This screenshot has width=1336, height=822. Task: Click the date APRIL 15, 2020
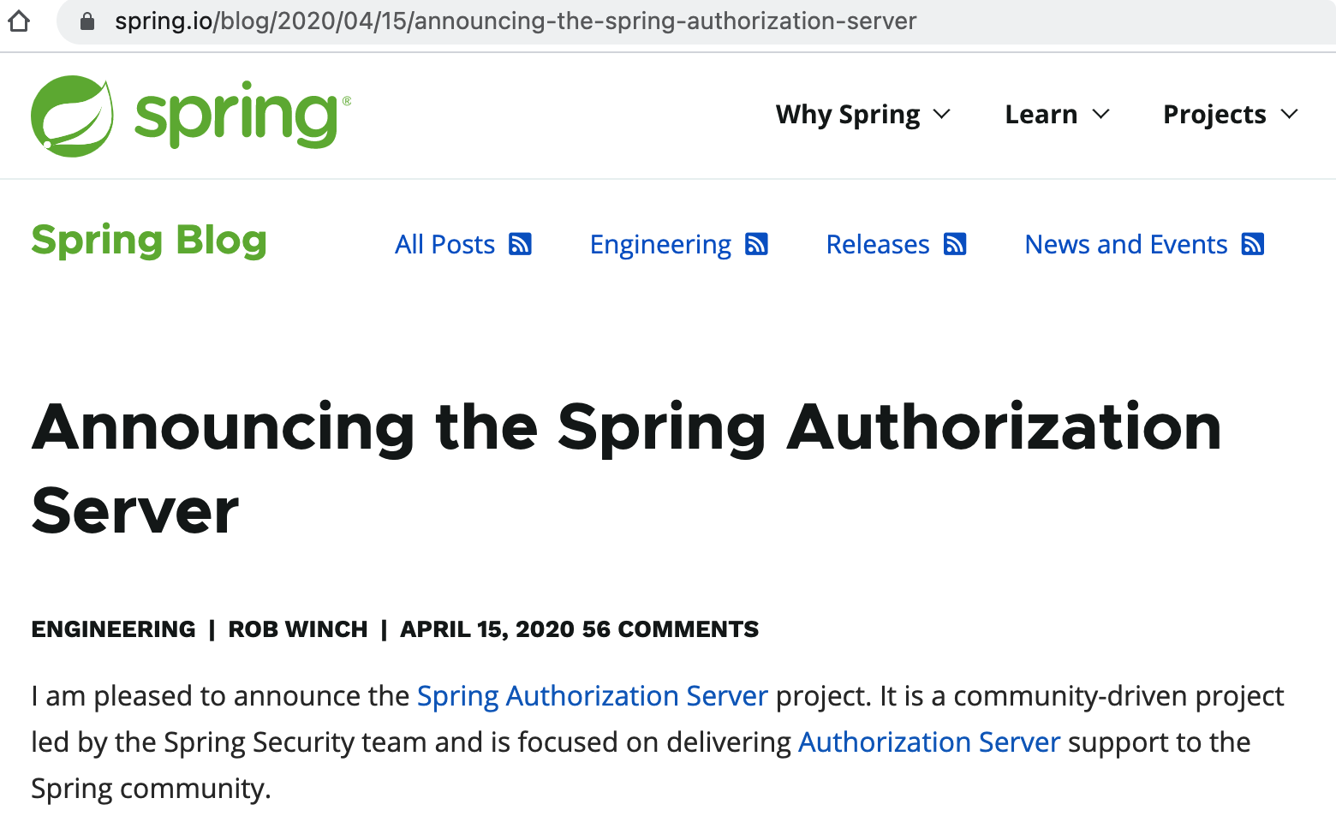pyautogui.click(x=487, y=629)
